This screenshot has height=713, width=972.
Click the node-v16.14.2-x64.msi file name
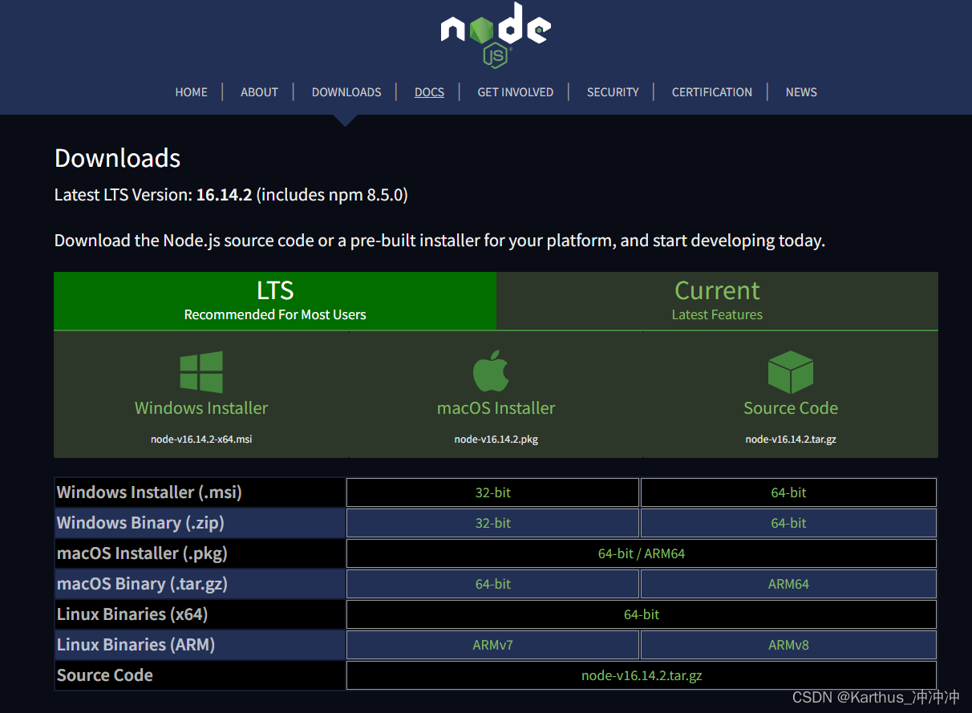click(x=201, y=440)
